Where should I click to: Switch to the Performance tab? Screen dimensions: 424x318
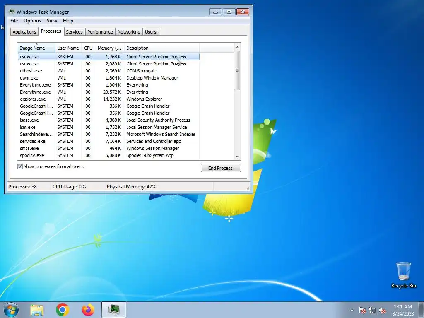(x=100, y=32)
